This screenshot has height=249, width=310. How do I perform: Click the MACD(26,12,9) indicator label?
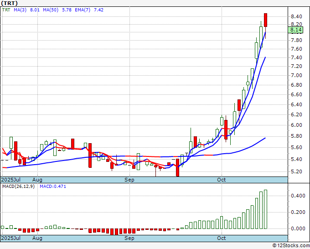[18, 187]
